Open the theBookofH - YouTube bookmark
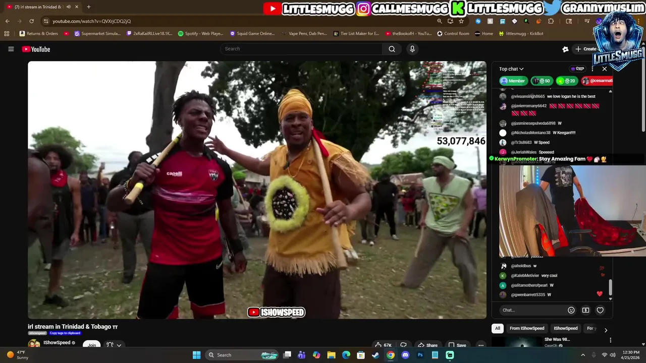The width and height of the screenshot is (646, 363). [x=408, y=34]
